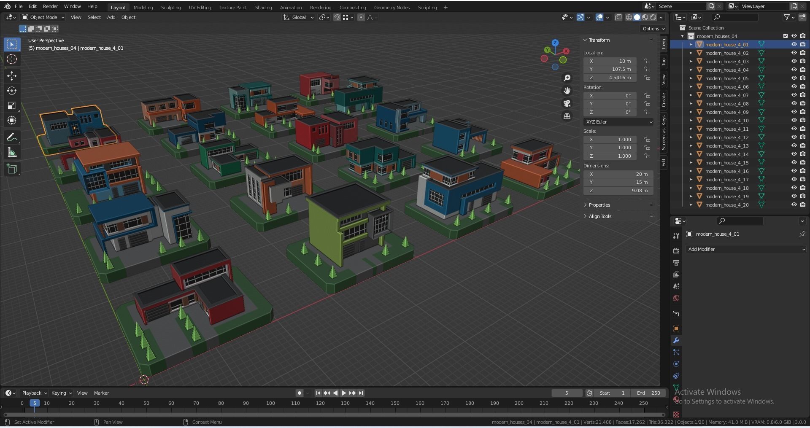Choose the Measure tool
The width and height of the screenshot is (810, 428).
click(12, 152)
